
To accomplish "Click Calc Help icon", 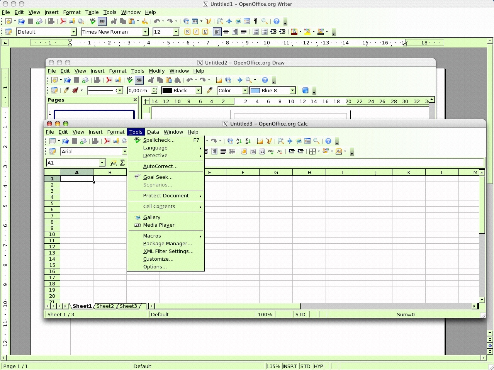I will [328, 141].
